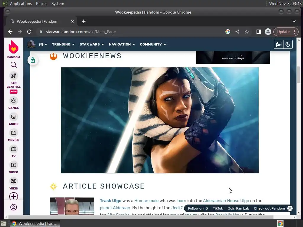
Task: Open the Wikis section
Action: (x=14, y=184)
